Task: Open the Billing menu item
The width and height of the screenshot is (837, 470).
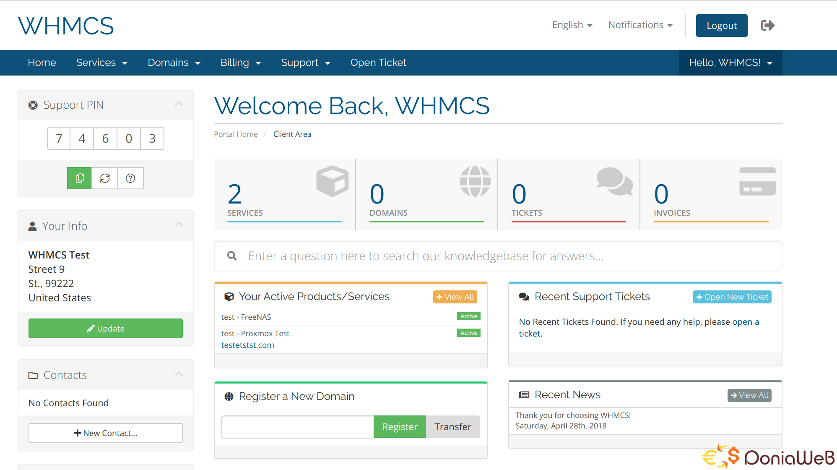Action: tap(241, 63)
